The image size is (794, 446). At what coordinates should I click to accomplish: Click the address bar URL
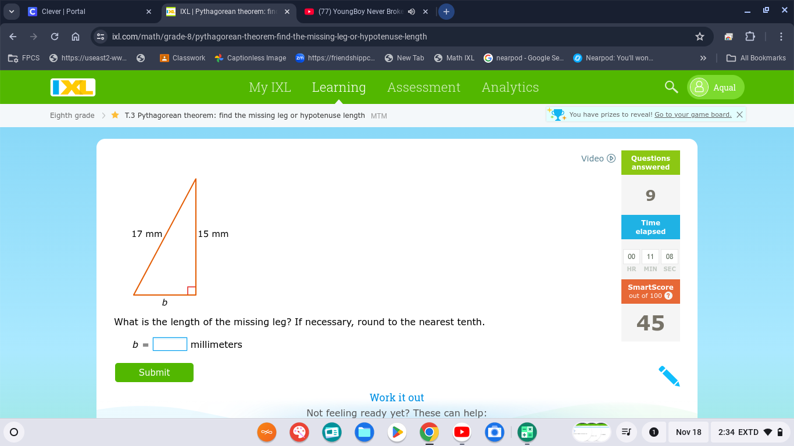270,37
